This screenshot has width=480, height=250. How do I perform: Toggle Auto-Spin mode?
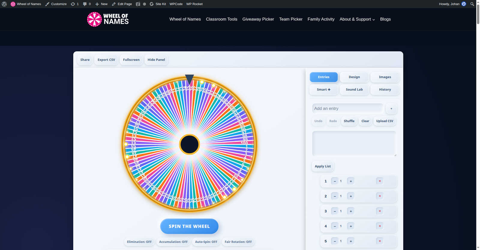coord(206,242)
